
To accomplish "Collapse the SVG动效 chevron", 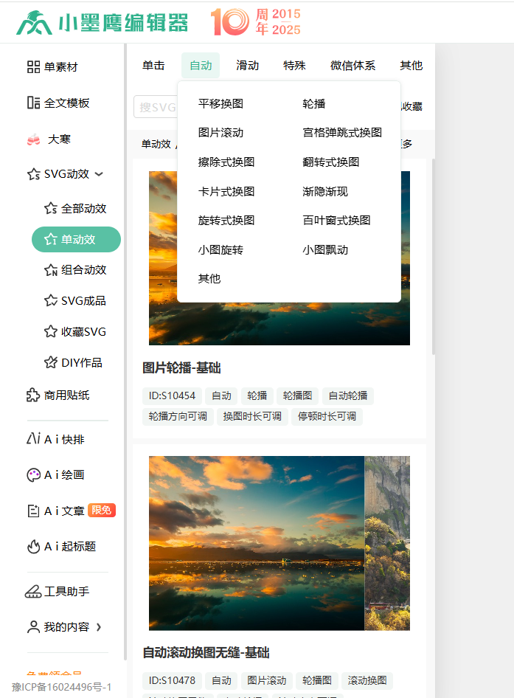I will (x=100, y=174).
